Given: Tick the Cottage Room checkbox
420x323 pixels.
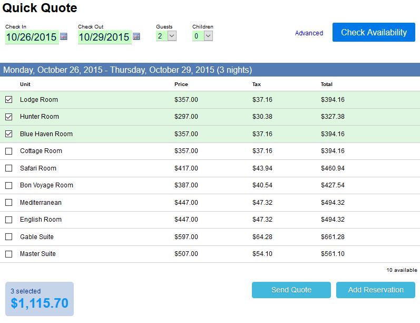Looking at the screenshot, I should (8, 151).
